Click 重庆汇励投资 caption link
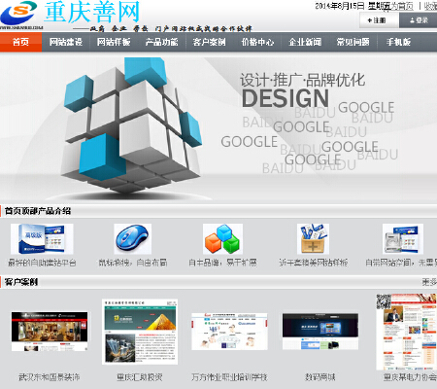 [x=140, y=377]
